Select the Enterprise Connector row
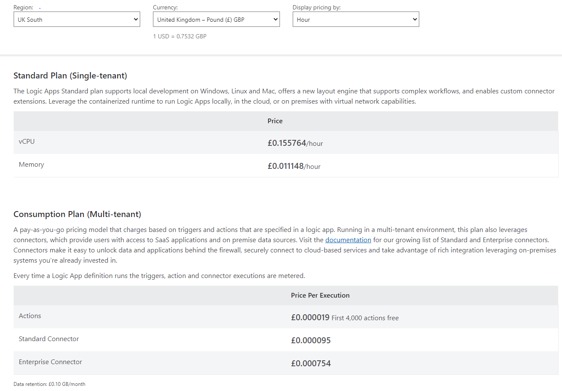562x391 pixels. pyautogui.click(x=50, y=361)
